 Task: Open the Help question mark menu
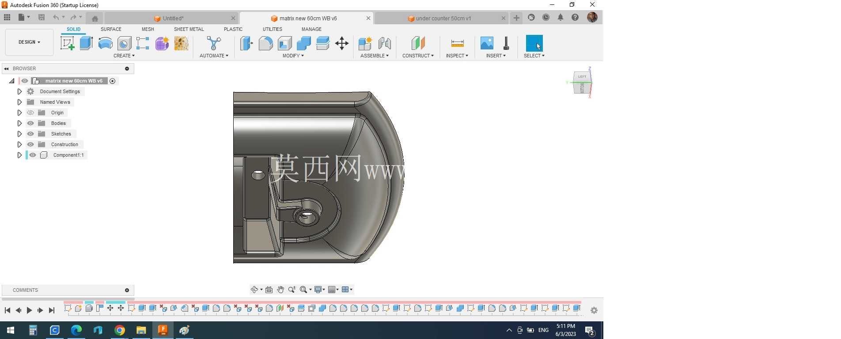[575, 17]
